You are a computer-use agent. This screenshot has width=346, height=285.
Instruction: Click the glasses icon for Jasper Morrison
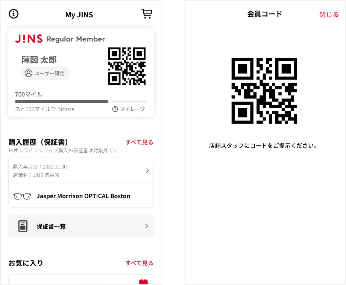pos(22,196)
